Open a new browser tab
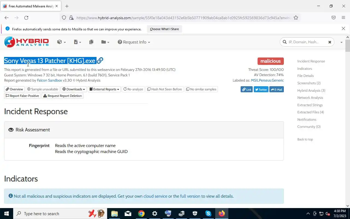The height and width of the screenshot is (219, 350). click(67, 6)
